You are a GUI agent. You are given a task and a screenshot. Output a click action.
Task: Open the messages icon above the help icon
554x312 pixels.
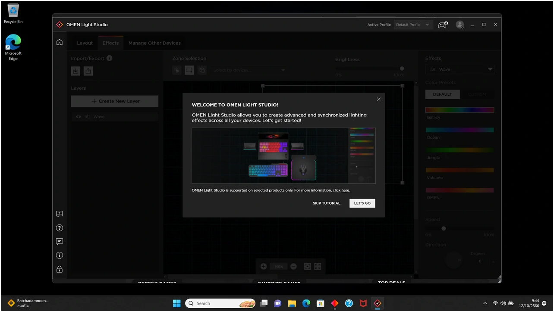pyautogui.click(x=60, y=214)
